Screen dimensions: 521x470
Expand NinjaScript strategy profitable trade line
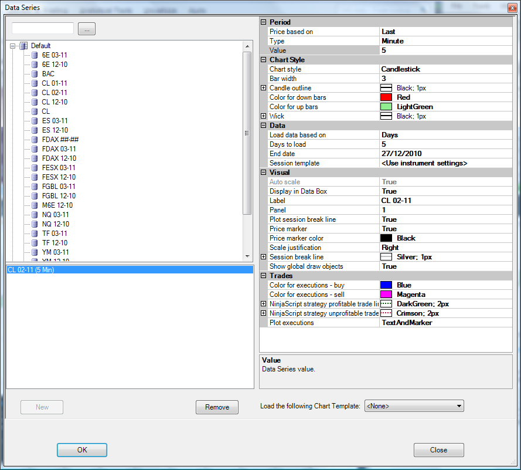264,304
